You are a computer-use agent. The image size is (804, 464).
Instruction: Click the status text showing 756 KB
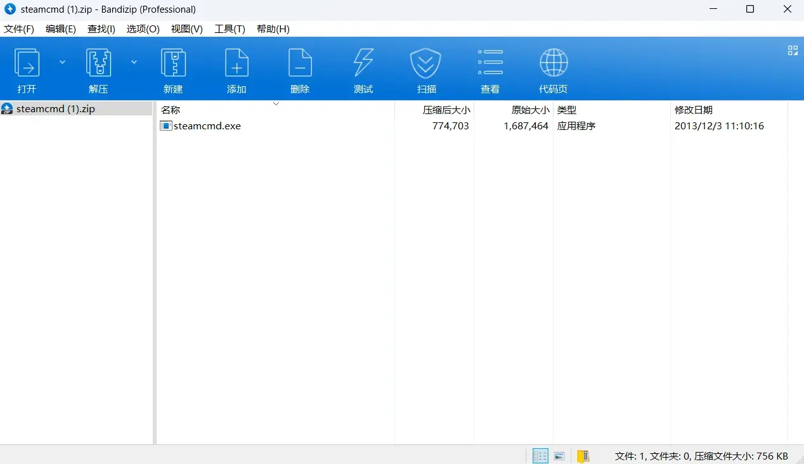tap(701, 456)
